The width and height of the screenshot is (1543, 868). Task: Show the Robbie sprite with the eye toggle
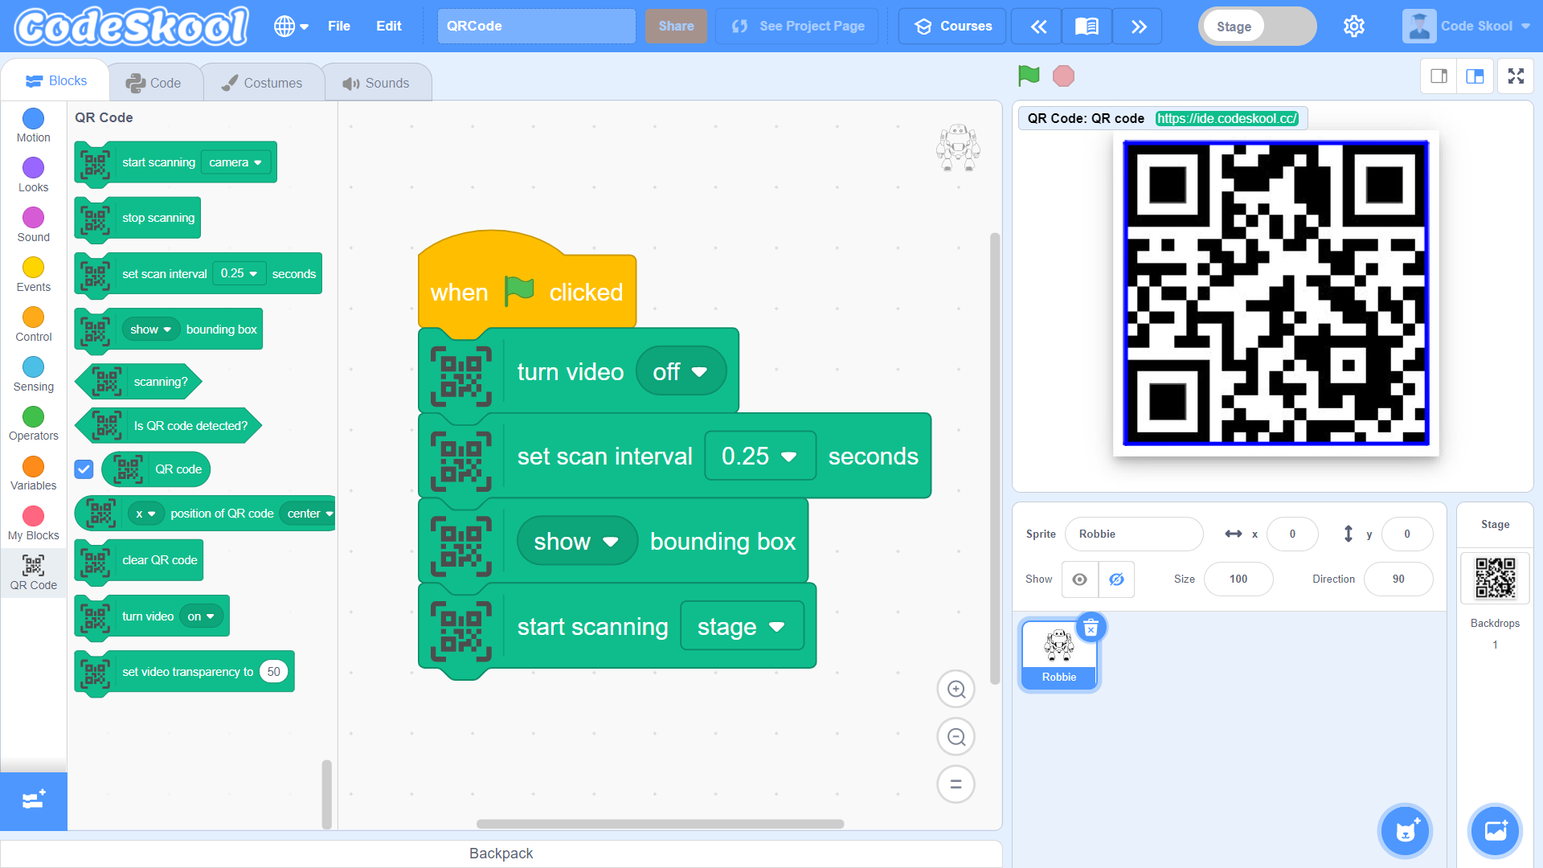1079,579
